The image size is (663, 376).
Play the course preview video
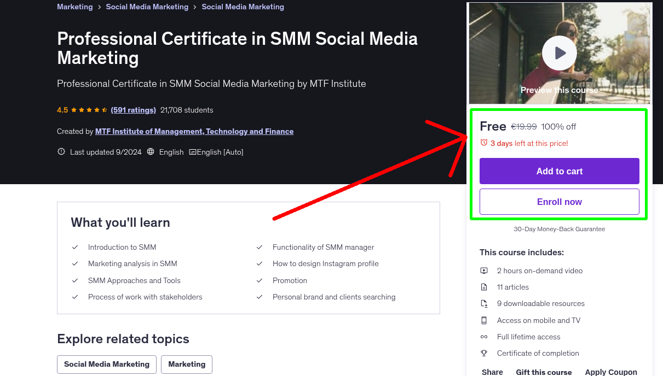pos(560,53)
